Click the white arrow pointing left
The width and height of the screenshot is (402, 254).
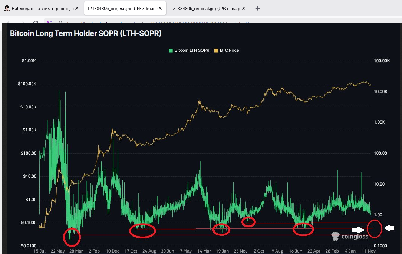pyautogui.click(x=389, y=228)
